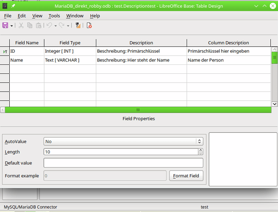Click the Length input field
278x212 pixels.
pyautogui.click(x=121, y=152)
